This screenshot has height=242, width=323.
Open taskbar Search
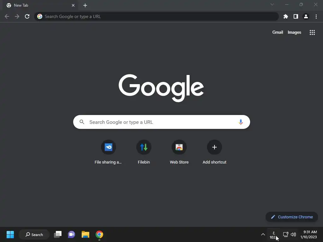34,234
